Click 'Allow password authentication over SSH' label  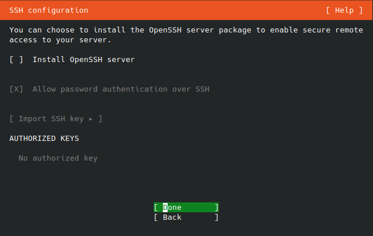pos(121,89)
